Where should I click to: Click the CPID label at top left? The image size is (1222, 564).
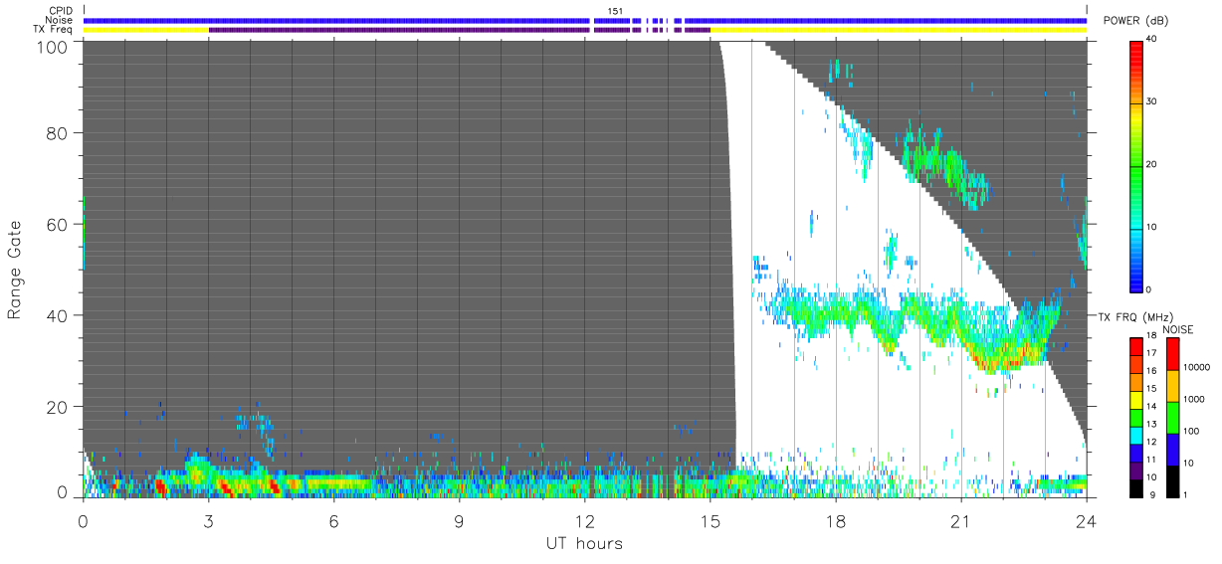pos(61,11)
